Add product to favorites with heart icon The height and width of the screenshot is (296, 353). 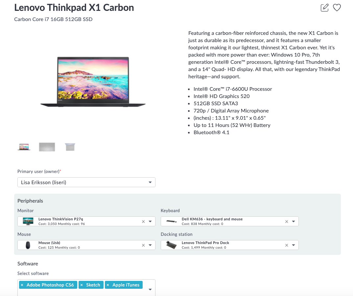pos(337,8)
